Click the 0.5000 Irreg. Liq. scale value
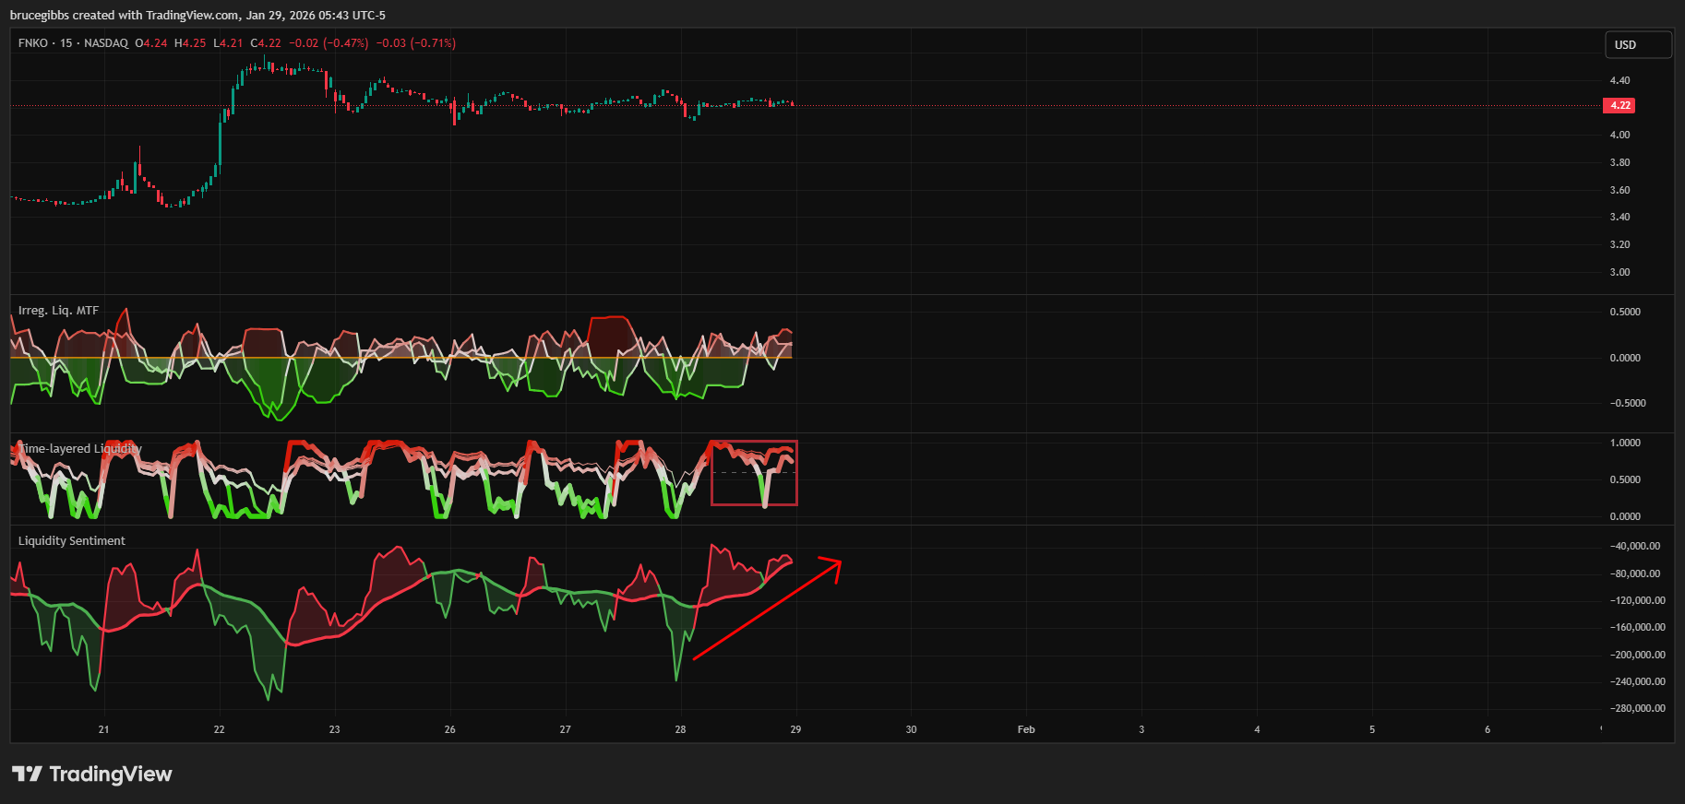The width and height of the screenshot is (1685, 804). pyautogui.click(x=1625, y=312)
